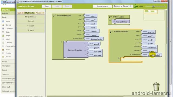Viewport: 173px width, 97px height.
Task: Expand the Social palette section
Action: (x=8, y=70)
